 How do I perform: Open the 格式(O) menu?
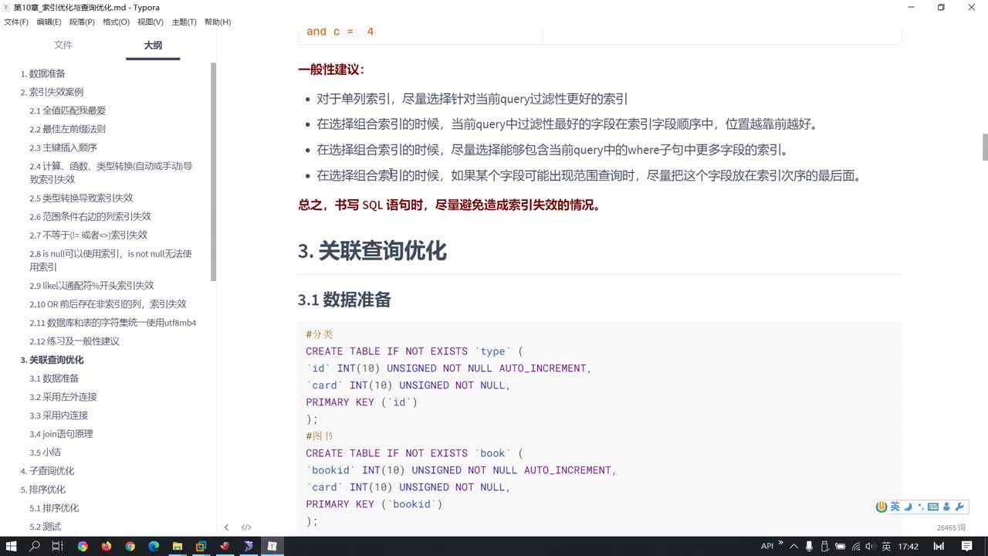click(x=116, y=22)
